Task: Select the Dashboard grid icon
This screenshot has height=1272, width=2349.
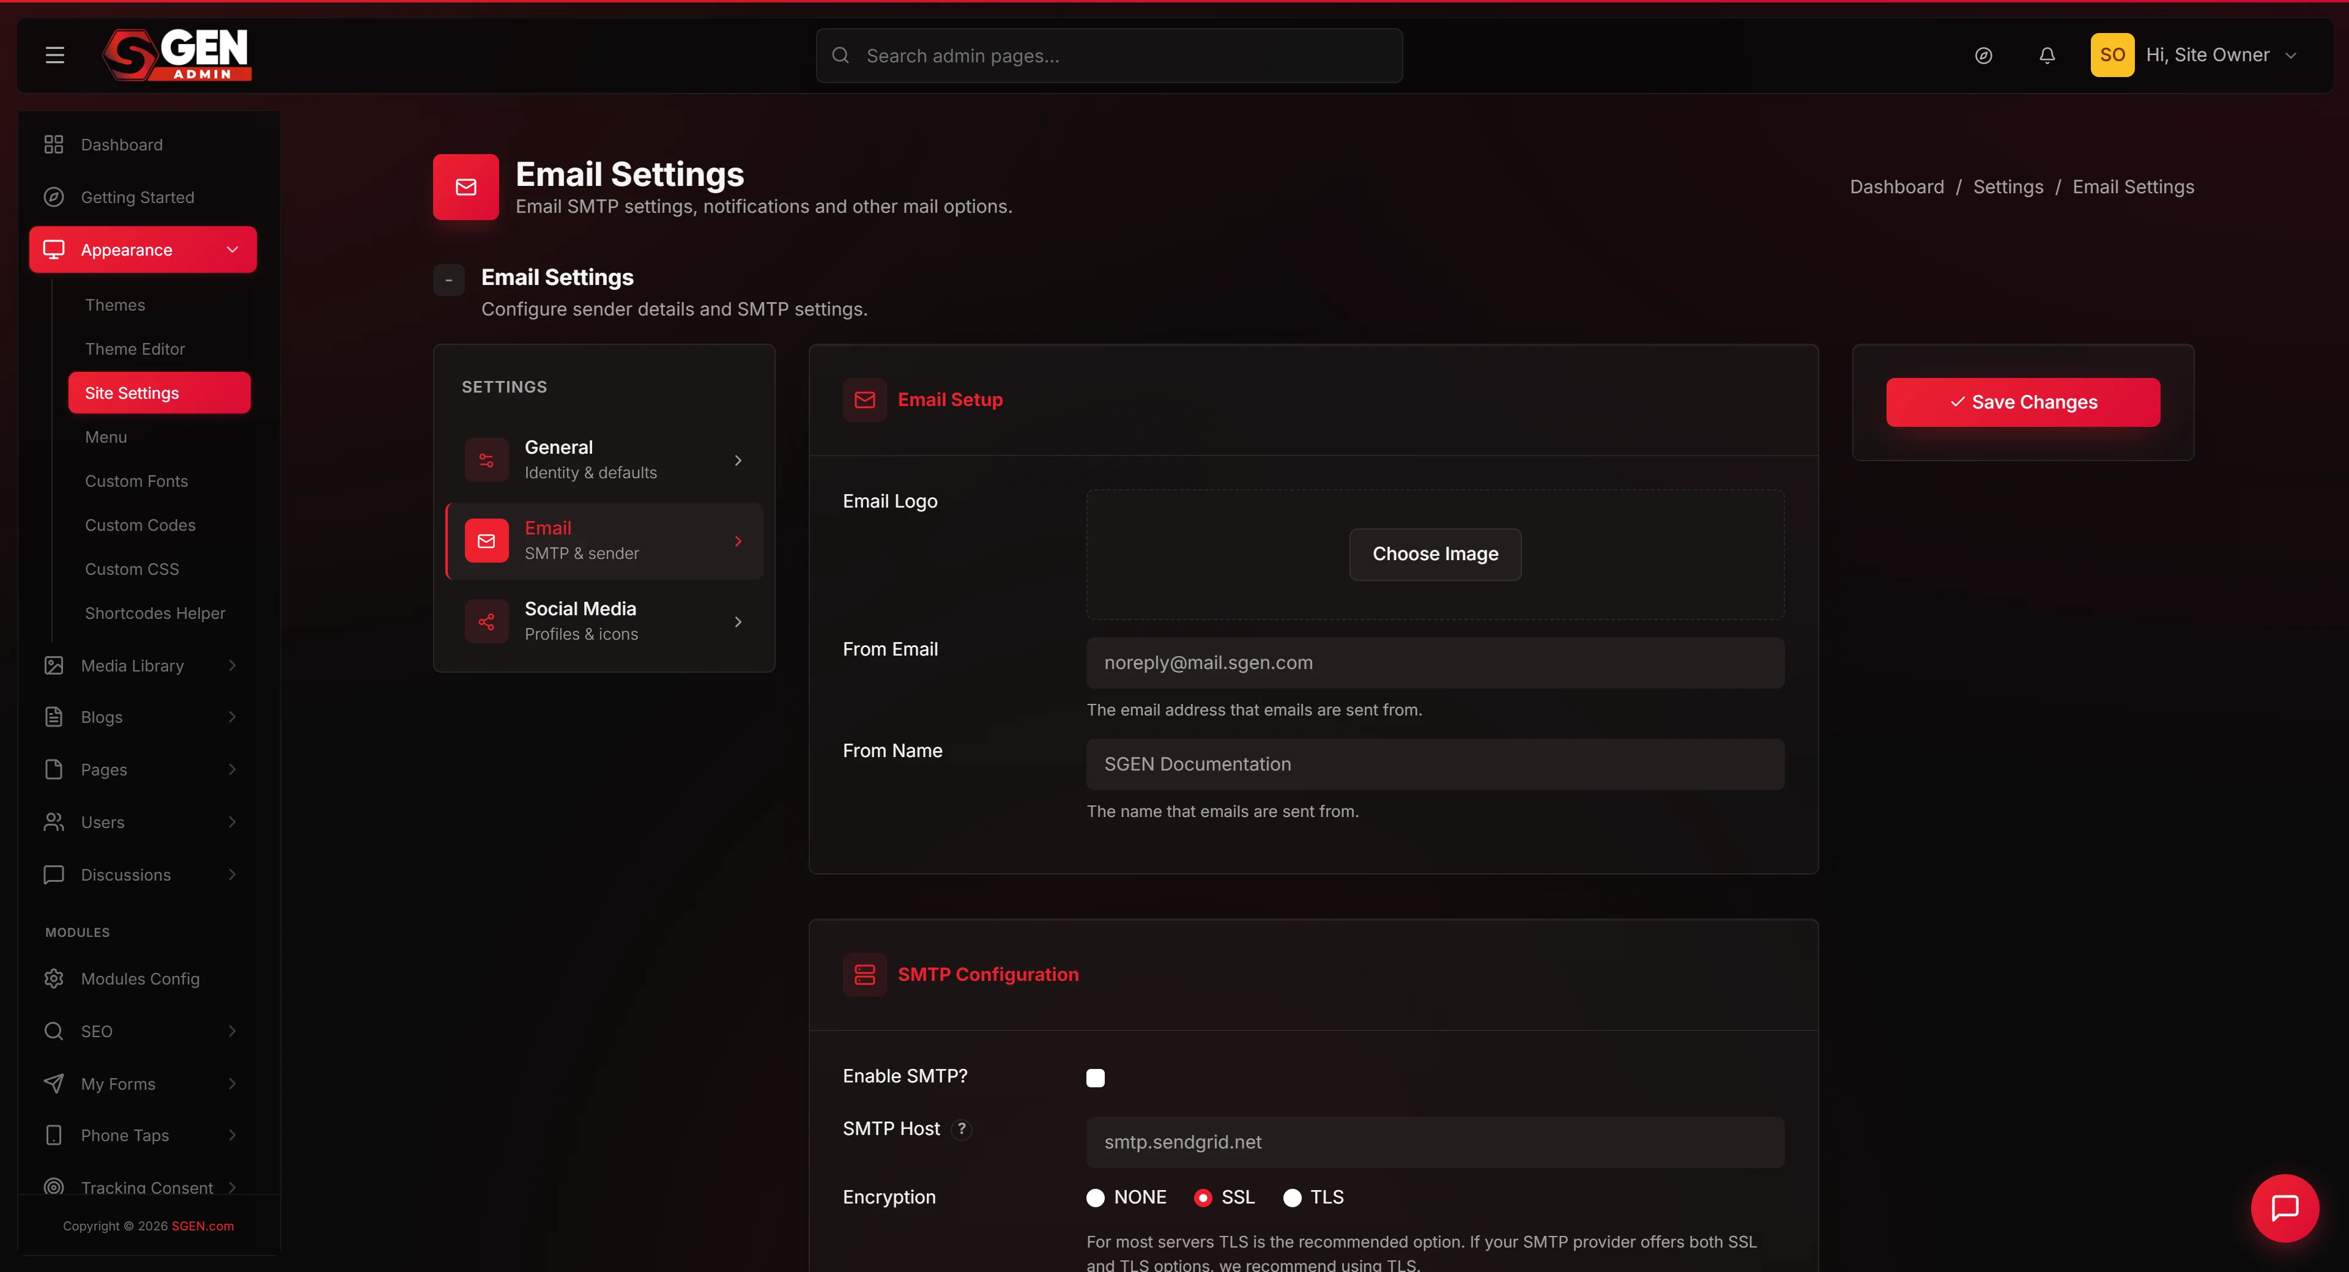Action: click(54, 144)
